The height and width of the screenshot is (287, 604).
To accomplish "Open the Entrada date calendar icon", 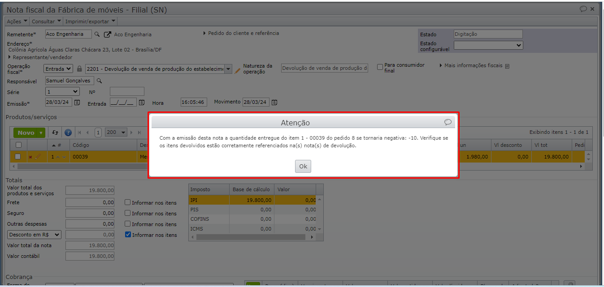I will [142, 102].
